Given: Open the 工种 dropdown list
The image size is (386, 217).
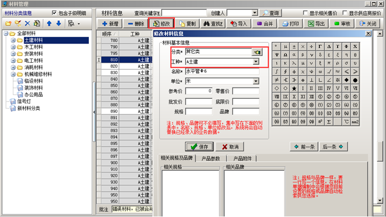Looking at the screenshot, I should tap(256, 62).
